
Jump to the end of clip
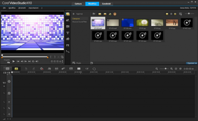(29, 61)
